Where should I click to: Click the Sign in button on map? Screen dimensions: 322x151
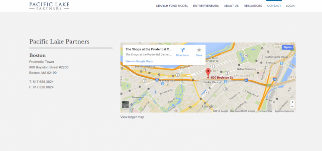click(x=287, y=47)
